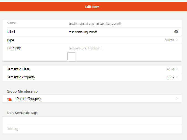Viewport: 187px width, 140px height.
Task: Click the Parent Group(s) list icon
Action: [10, 99]
